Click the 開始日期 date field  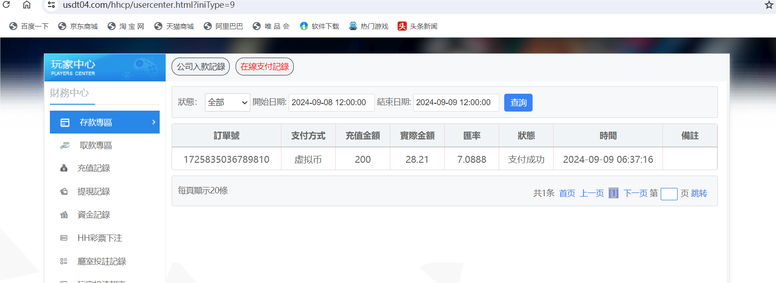click(331, 102)
